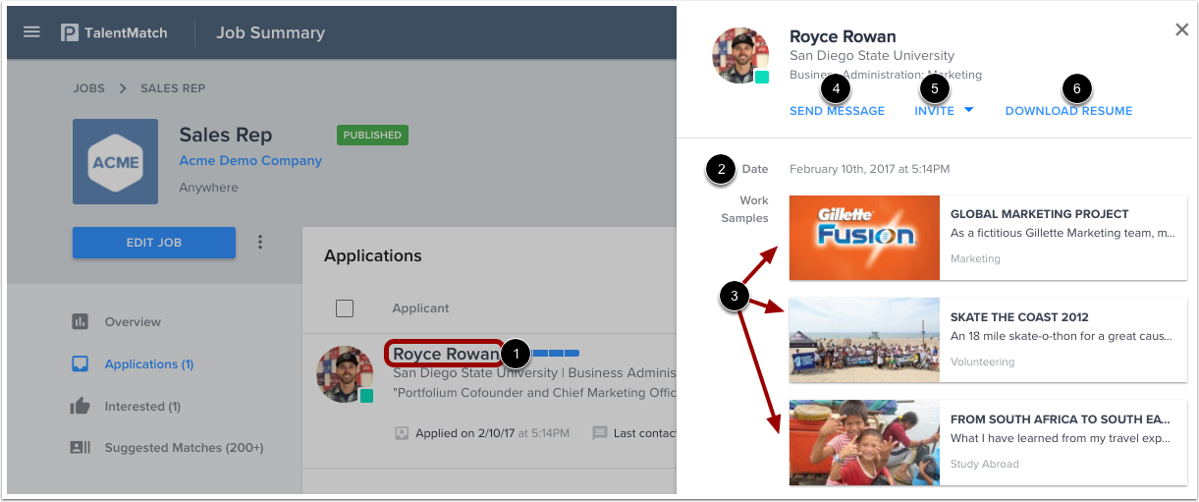Open the From South Africa work sample title

pos(1061,419)
